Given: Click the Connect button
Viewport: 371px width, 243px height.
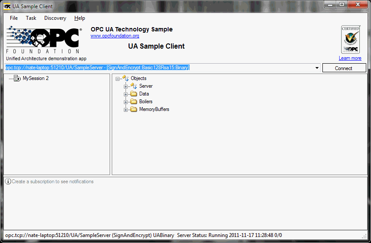Looking at the screenshot, I should pos(344,68).
